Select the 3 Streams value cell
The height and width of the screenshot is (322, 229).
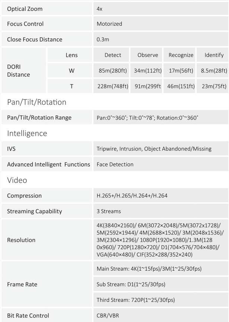(x=161, y=211)
